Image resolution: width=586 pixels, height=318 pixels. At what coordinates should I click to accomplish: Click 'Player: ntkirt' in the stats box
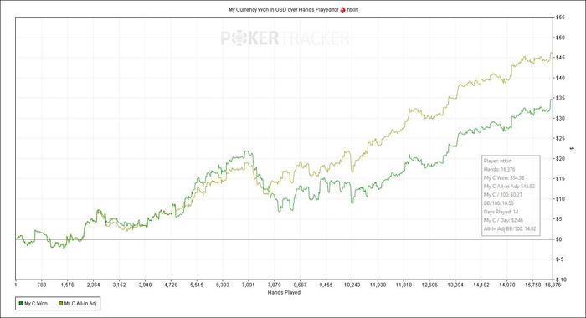tap(498, 161)
